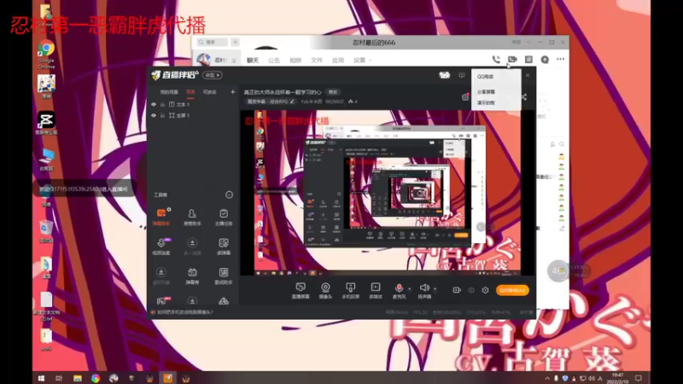Screen dimensions: 683x384
Task: Open the 弹幕秀 tool
Action: pyautogui.click(x=192, y=276)
